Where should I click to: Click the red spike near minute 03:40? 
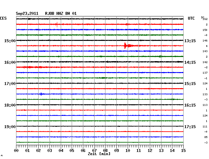point(57,24)
